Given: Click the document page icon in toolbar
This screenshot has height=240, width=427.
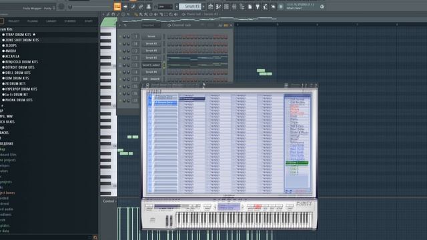Looking at the screenshot, I should click(x=250, y=7).
